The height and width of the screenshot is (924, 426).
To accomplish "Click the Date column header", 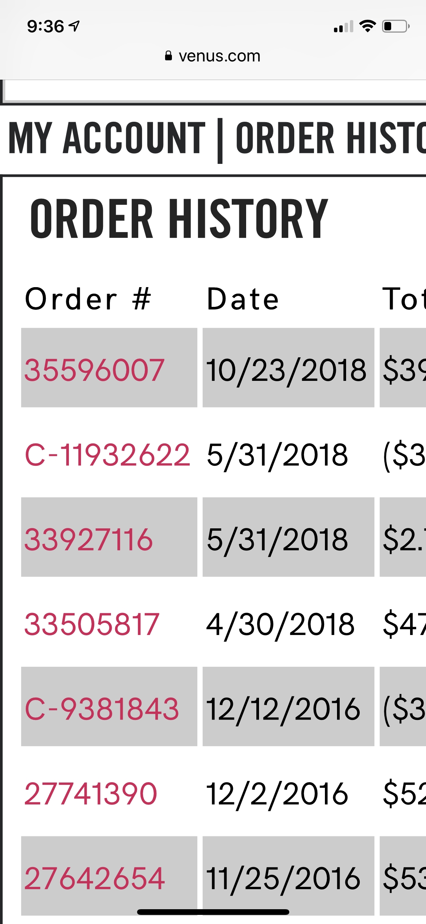I will pos(243,299).
